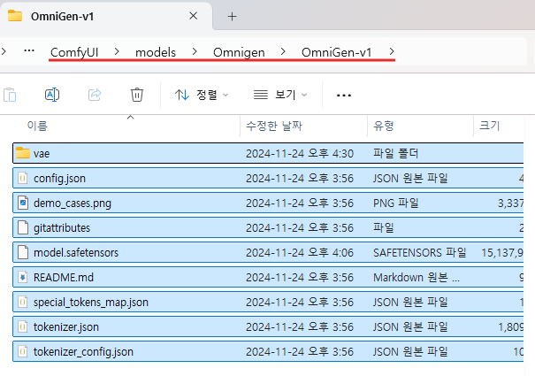Open a new tab with plus button
The width and height of the screenshot is (535, 376).
[232, 17]
